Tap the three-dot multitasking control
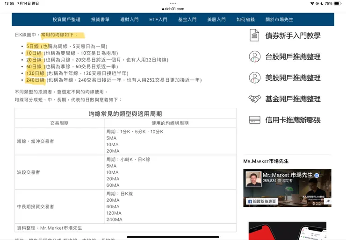The height and width of the screenshot is (240, 346). [x=173, y=3]
